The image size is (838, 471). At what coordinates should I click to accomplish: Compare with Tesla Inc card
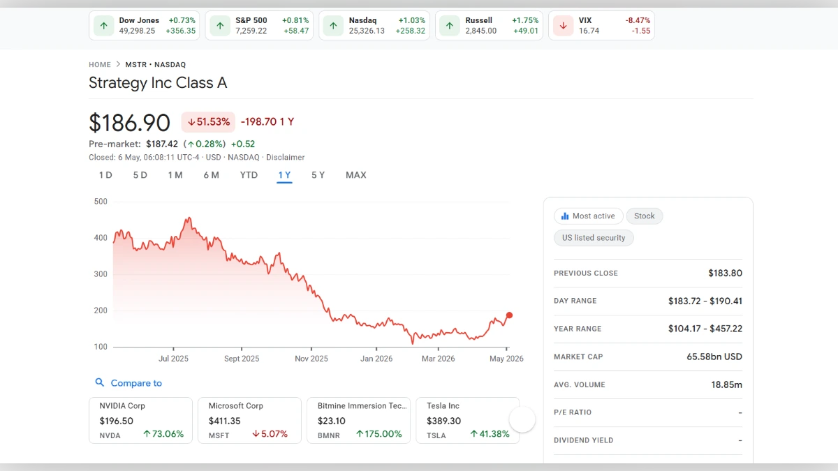pos(467,420)
